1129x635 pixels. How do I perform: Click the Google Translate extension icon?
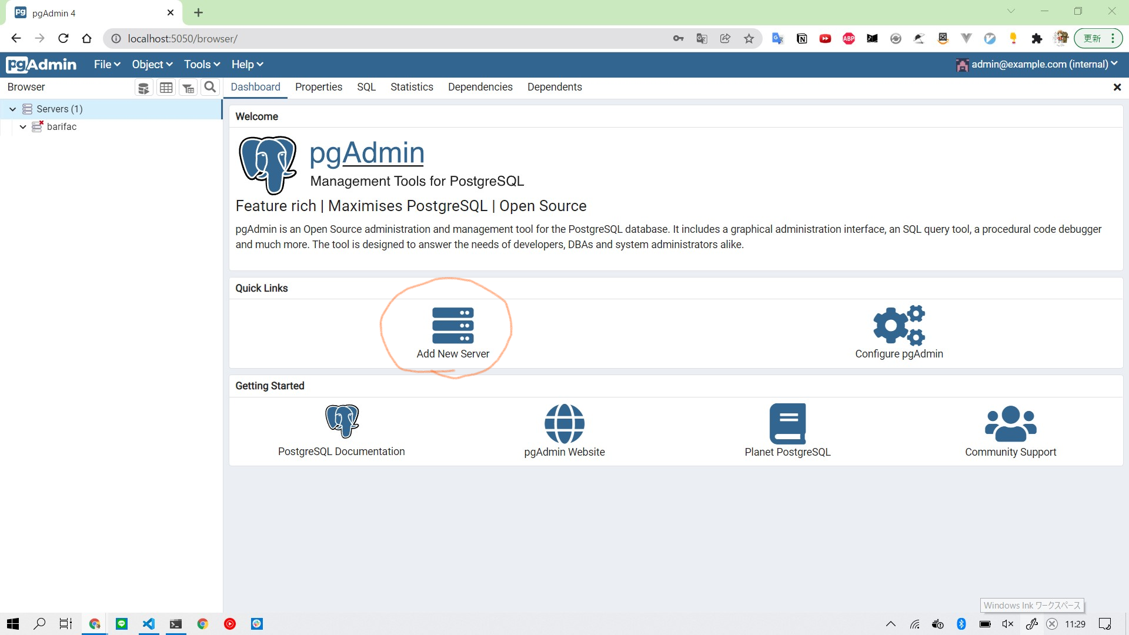778,39
